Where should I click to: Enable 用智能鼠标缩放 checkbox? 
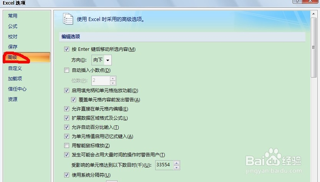tap(66, 146)
